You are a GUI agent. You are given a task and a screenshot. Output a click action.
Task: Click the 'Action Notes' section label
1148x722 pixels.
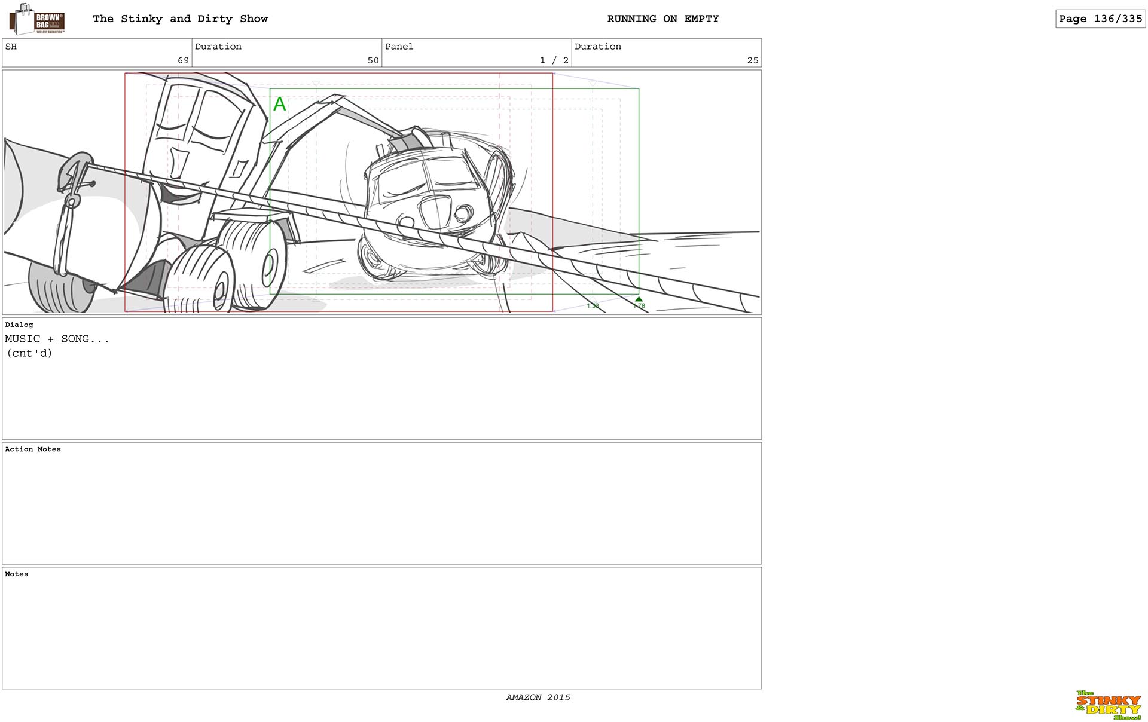[33, 449]
